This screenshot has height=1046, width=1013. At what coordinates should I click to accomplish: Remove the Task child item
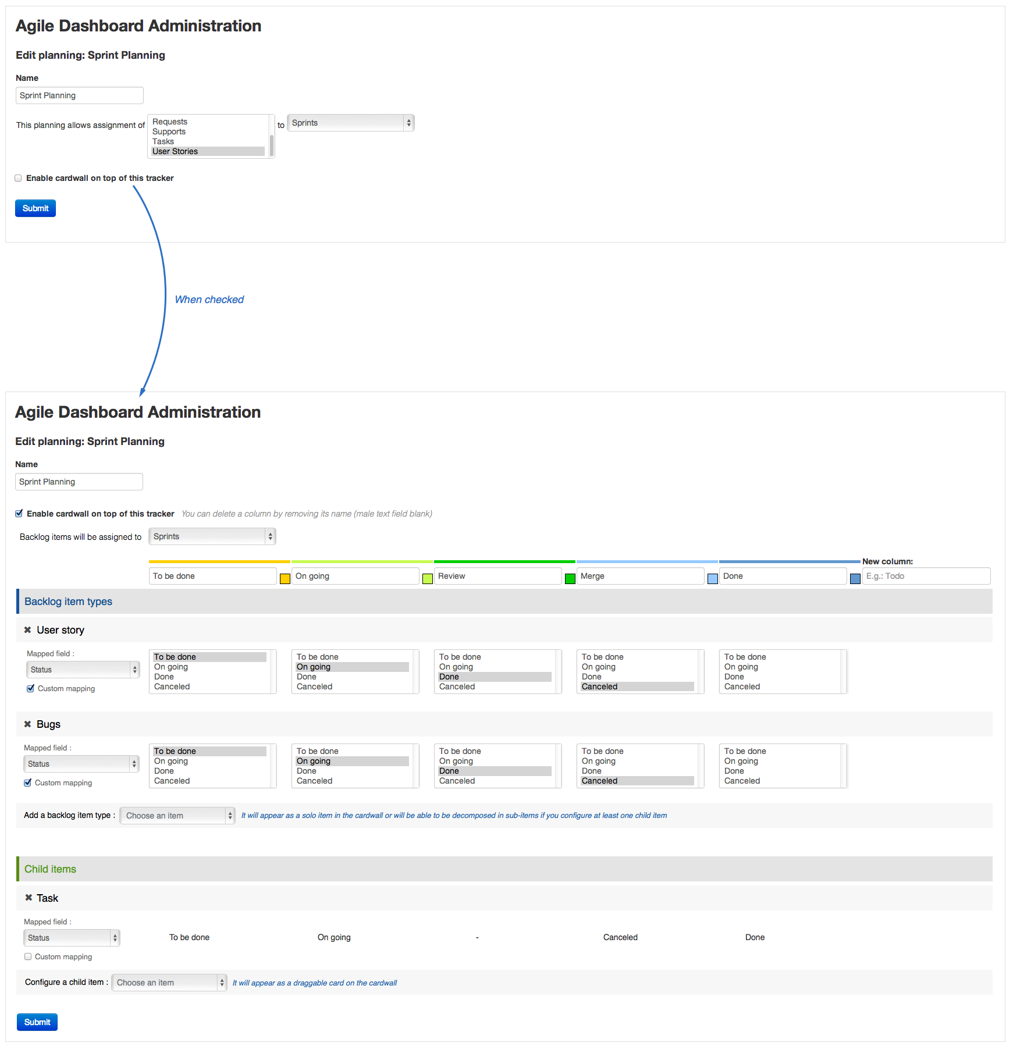[x=29, y=898]
